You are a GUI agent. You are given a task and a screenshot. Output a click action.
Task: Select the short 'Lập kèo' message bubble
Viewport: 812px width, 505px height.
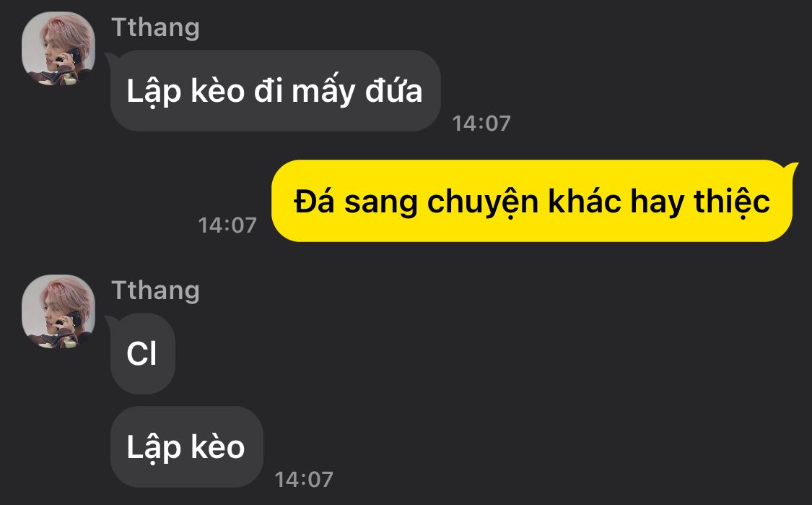point(186,447)
